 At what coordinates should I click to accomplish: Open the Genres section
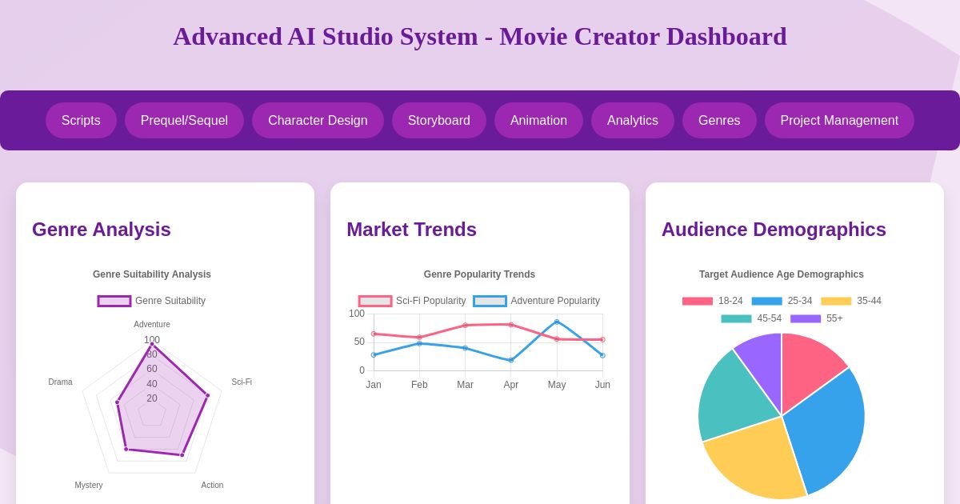[719, 120]
